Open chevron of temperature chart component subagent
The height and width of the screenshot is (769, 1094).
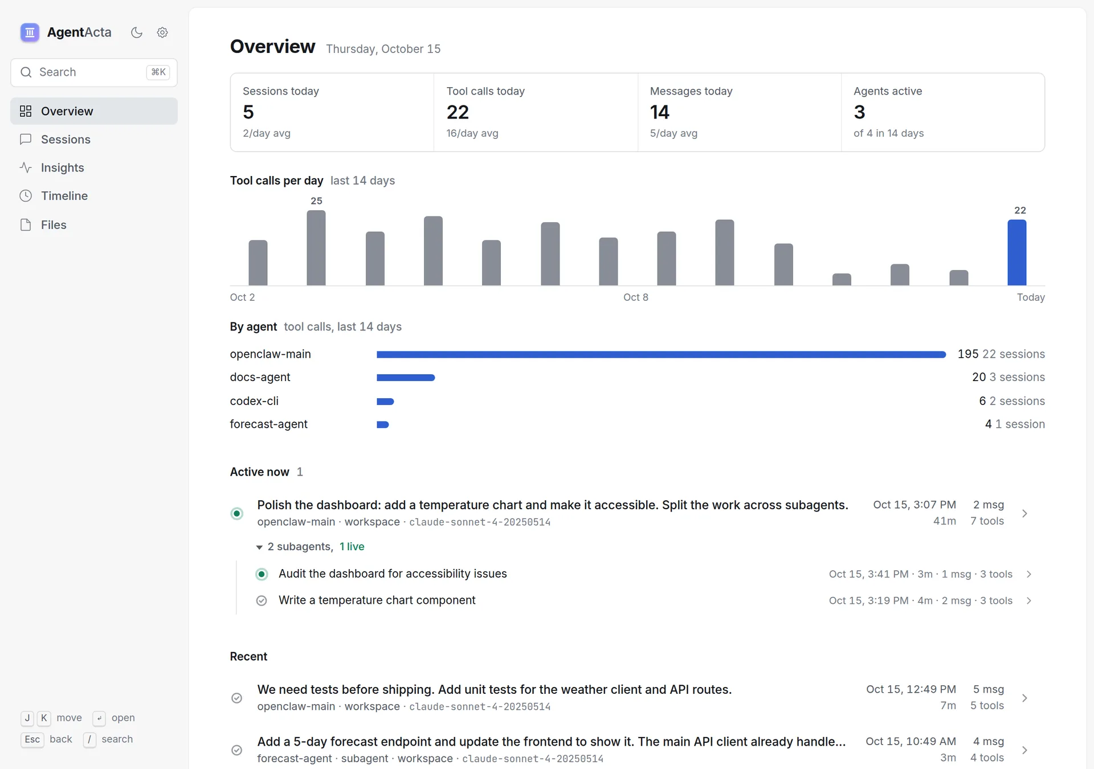click(x=1029, y=601)
